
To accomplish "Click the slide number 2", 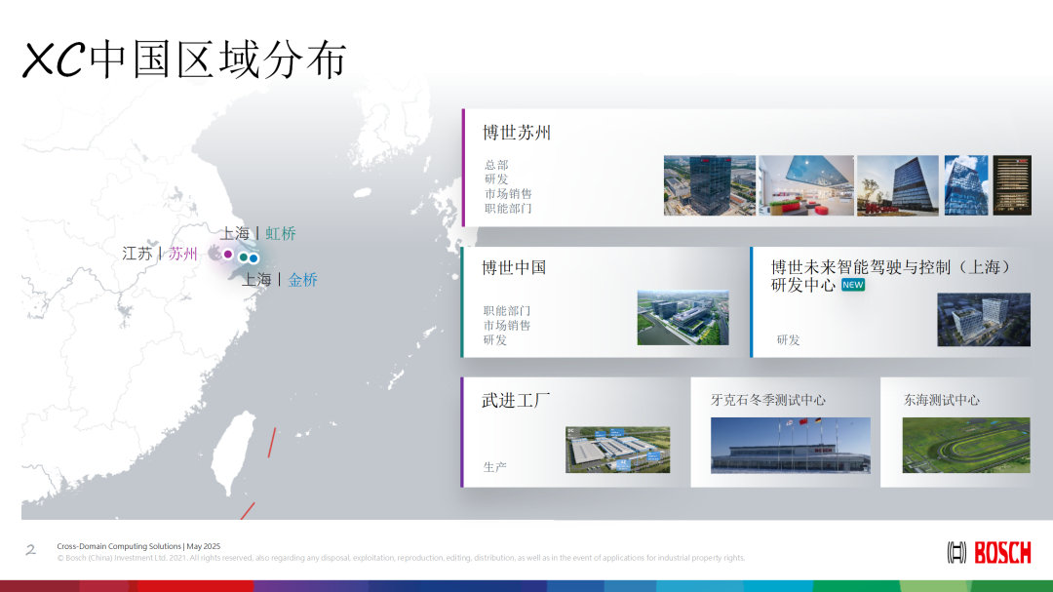I will pyautogui.click(x=31, y=550).
